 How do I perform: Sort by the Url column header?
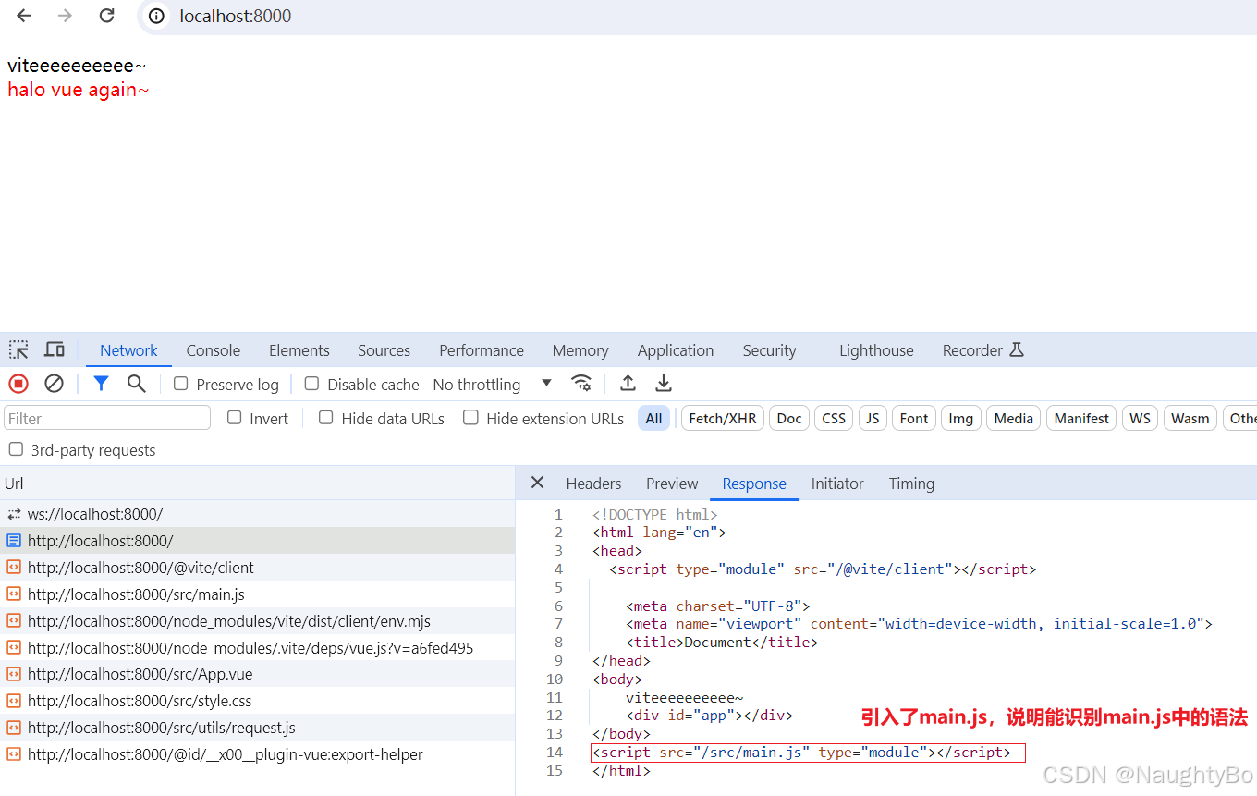coord(257,484)
